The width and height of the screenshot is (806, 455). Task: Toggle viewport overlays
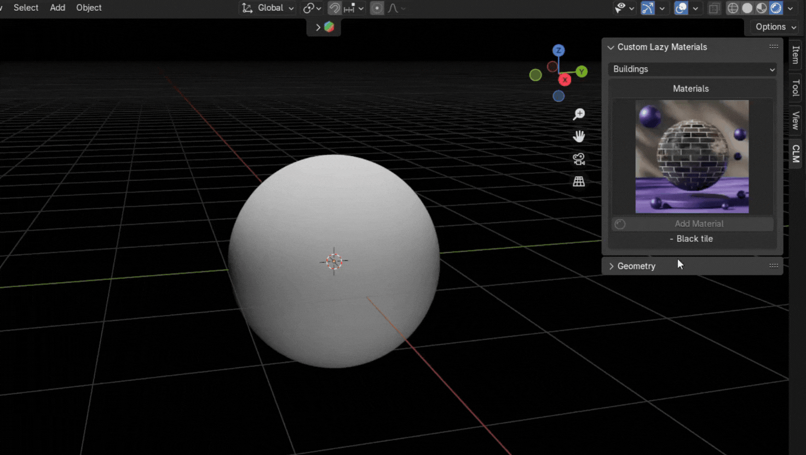681,8
